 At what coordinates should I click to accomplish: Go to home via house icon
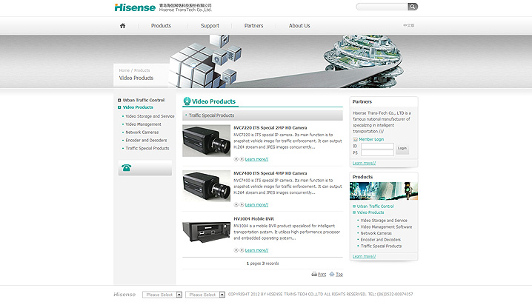122,26
